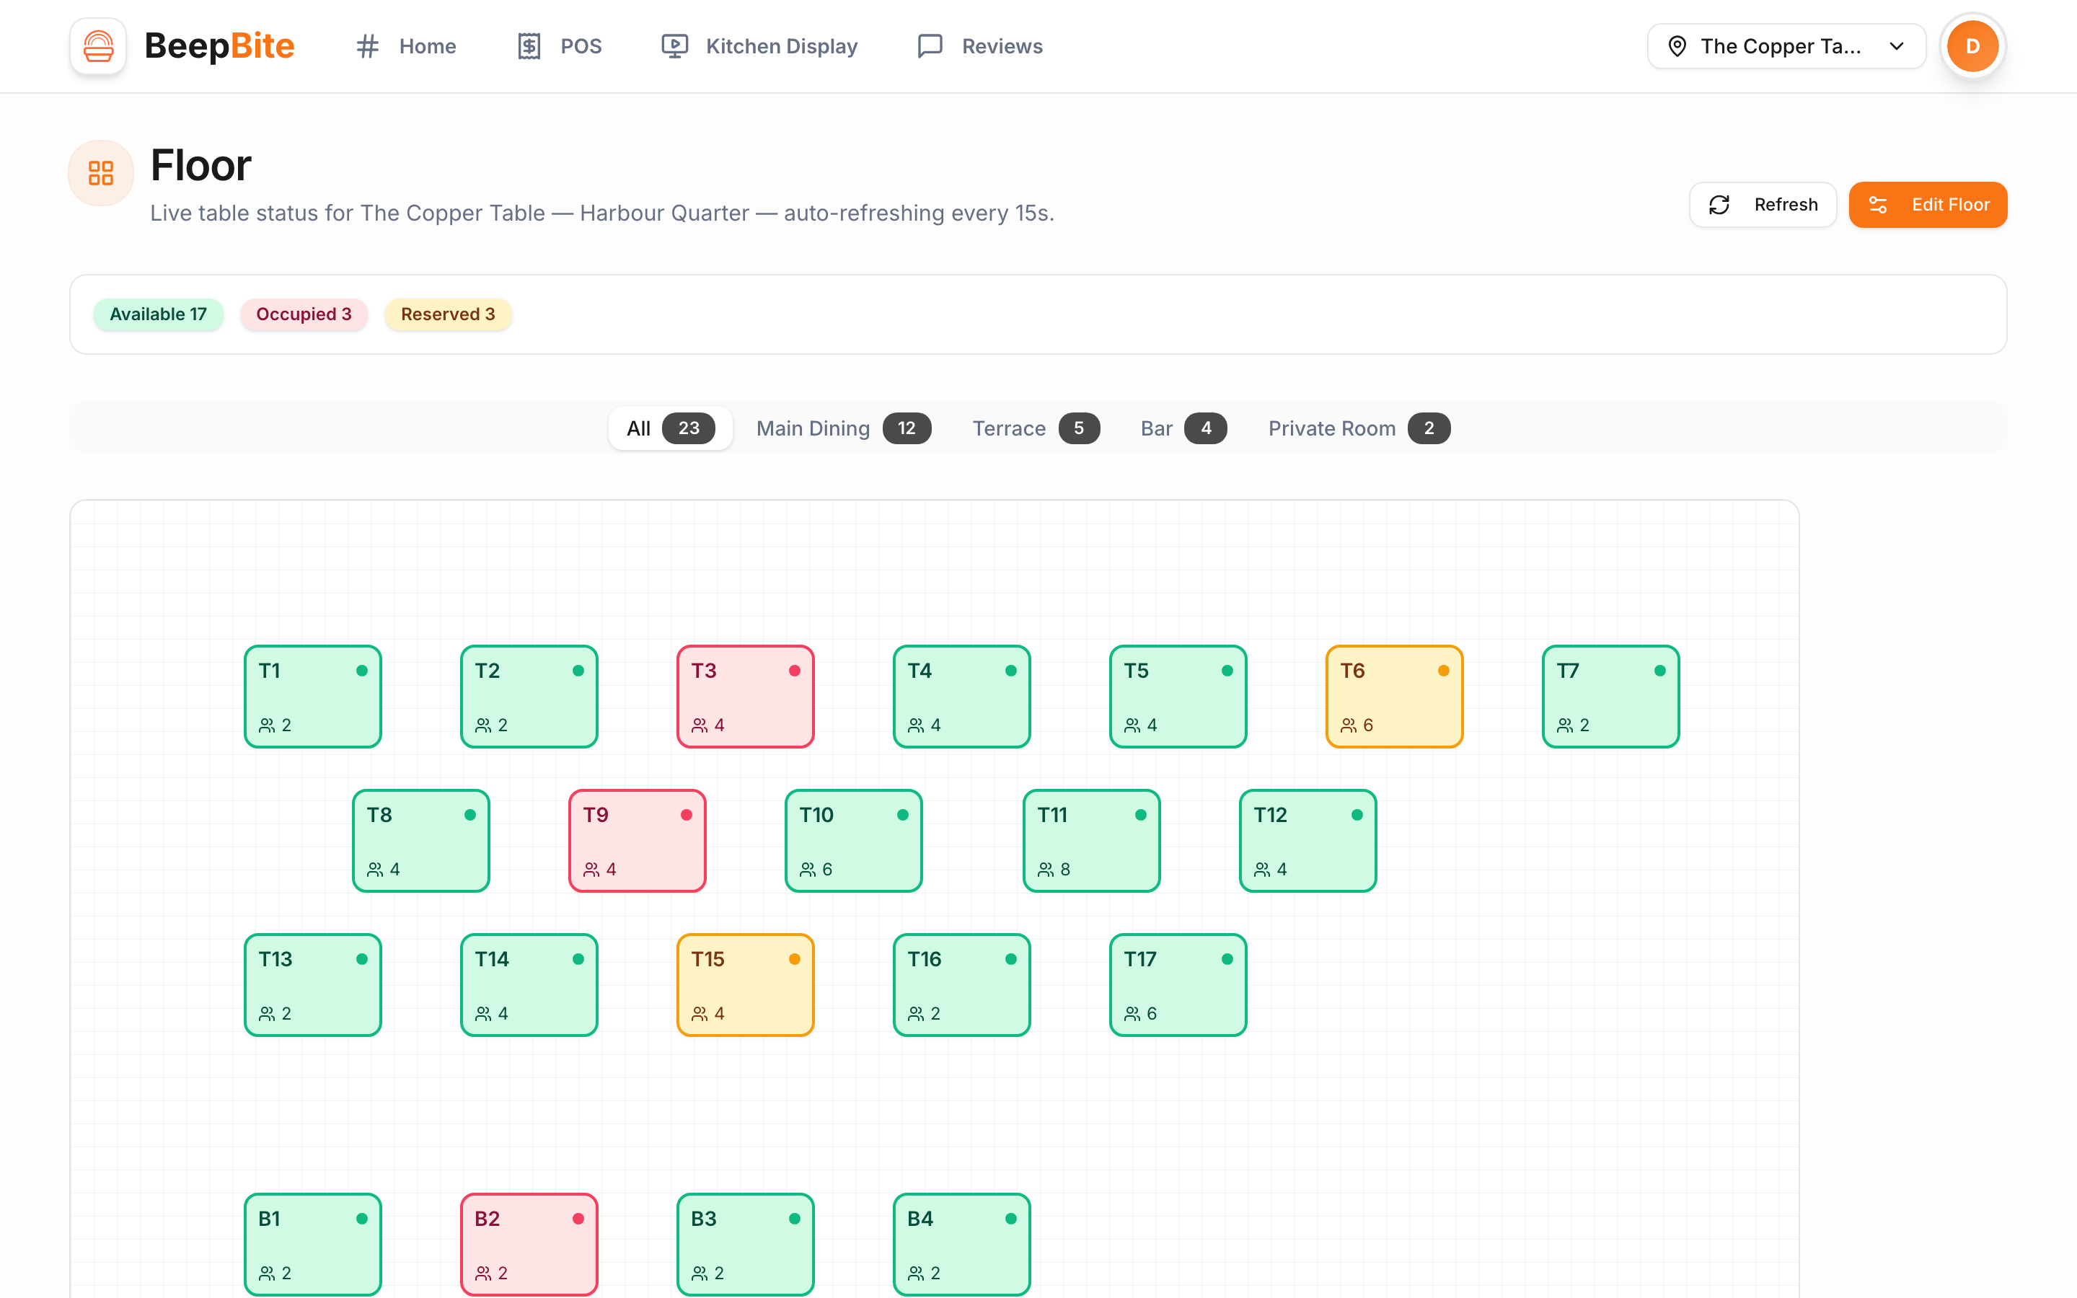Image resolution: width=2077 pixels, height=1298 pixels.
Task: Select table T10
Action: click(x=853, y=840)
